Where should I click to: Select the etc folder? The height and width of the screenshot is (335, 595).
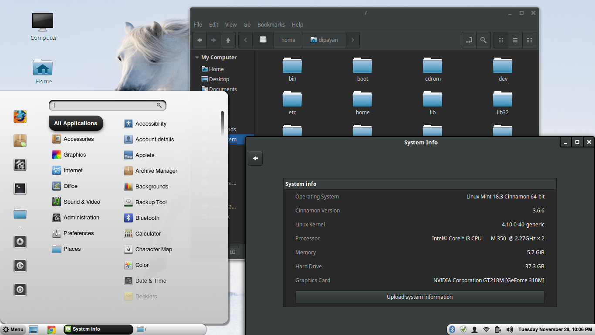tap(292, 103)
